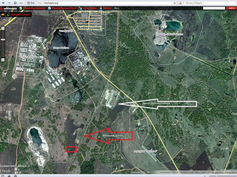Image resolution: width=237 pixels, height=177 pixels.
Task: Click the Яндекс search engine icon
Action: pyautogui.click(x=181, y=3)
